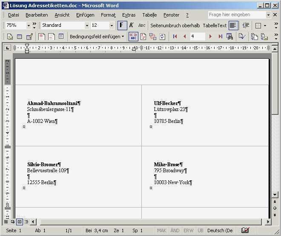The width and height of the screenshot is (281, 236).
Task: Open the Tabelle menu
Action: pyautogui.click(x=149, y=15)
